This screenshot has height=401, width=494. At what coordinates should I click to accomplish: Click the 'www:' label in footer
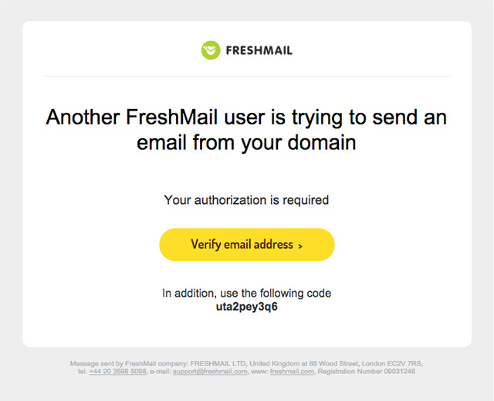tap(259, 372)
